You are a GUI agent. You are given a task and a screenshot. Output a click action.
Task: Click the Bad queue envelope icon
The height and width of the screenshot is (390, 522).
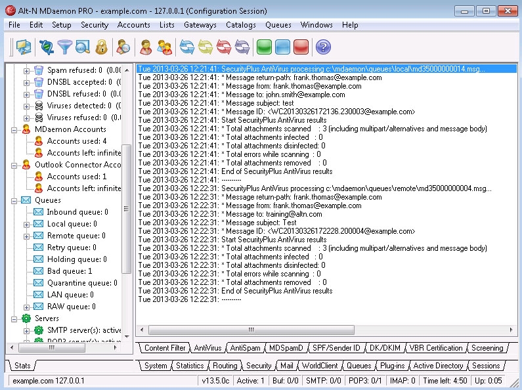(38, 271)
